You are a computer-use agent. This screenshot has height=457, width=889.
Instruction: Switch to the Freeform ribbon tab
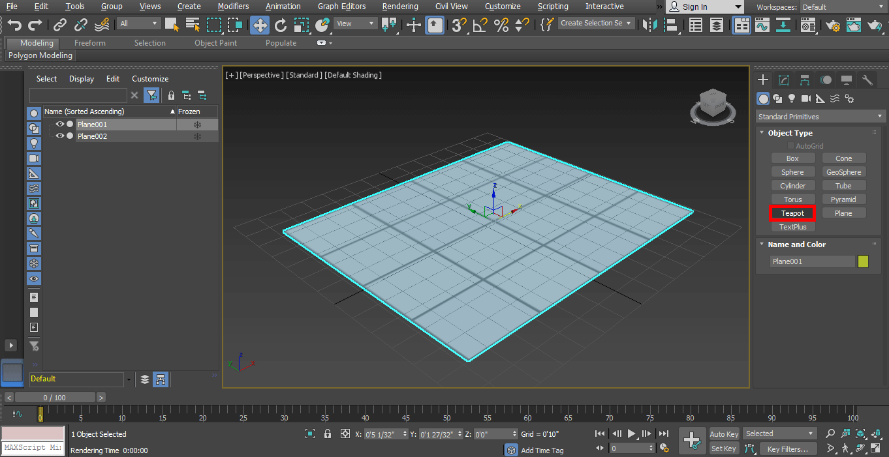click(x=89, y=43)
